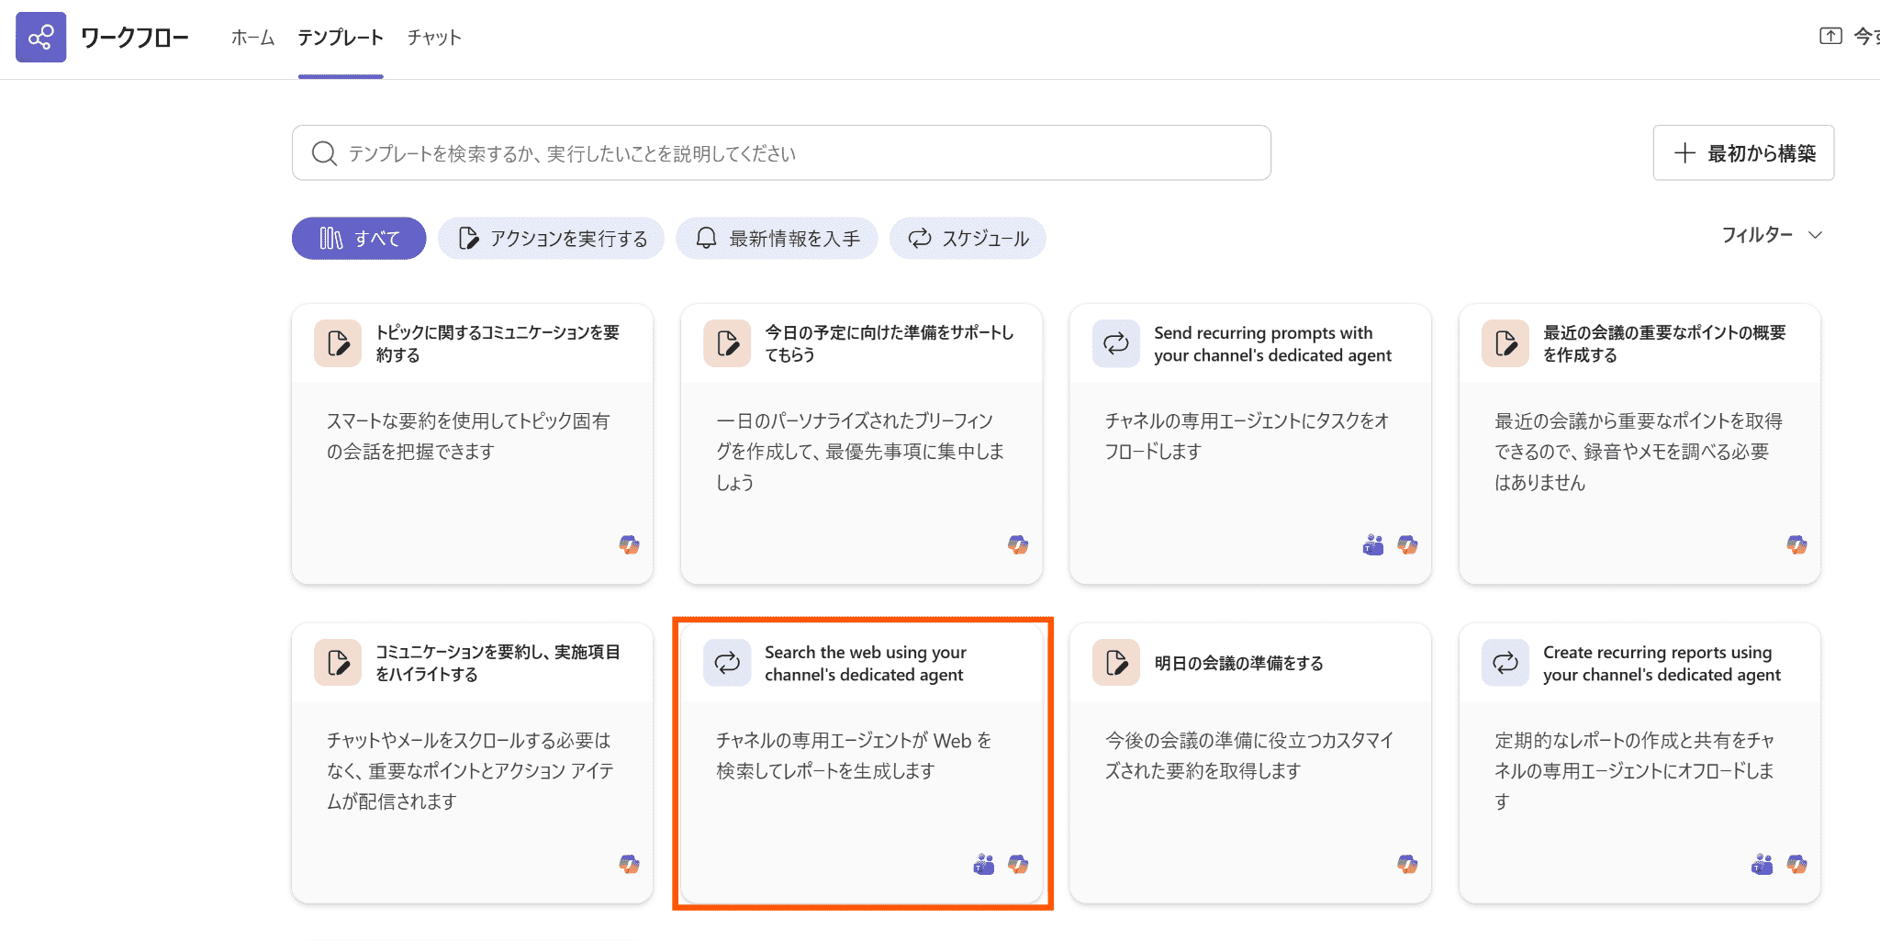Click the share icon at top right

click(1830, 36)
